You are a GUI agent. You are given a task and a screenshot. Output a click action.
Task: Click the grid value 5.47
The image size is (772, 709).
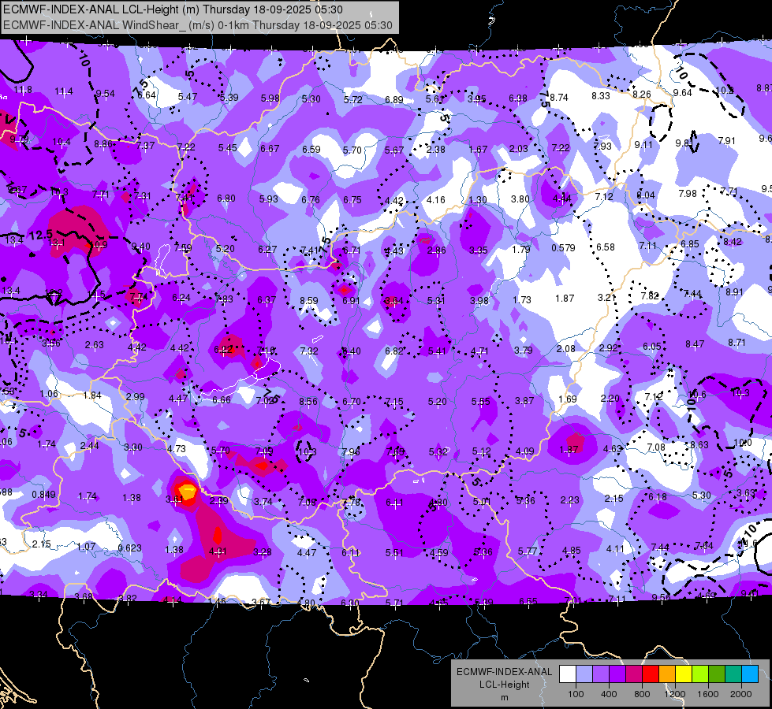[x=188, y=96]
